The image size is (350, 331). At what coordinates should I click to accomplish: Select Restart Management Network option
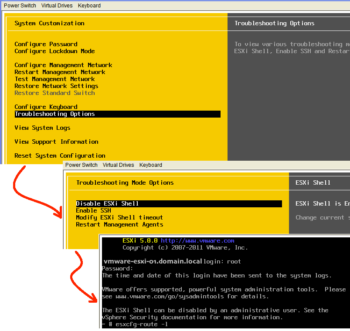(x=60, y=72)
